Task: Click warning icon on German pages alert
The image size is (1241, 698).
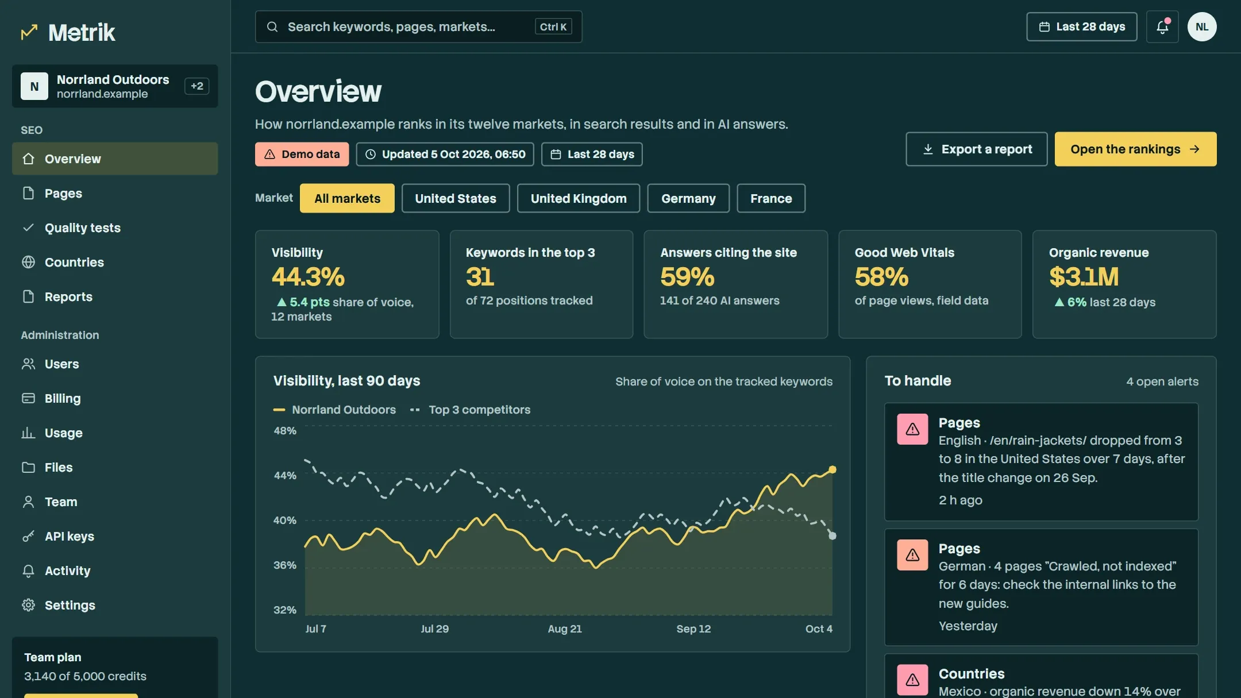Action: pyautogui.click(x=912, y=555)
